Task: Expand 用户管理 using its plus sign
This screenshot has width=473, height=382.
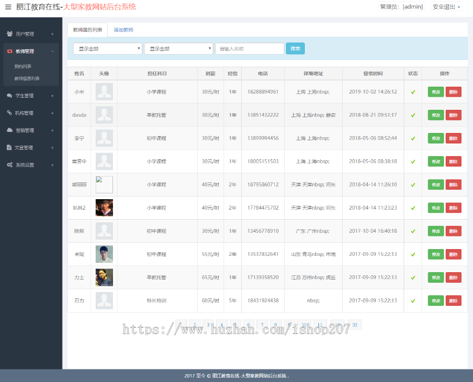Action: pyautogui.click(x=52, y=34)
